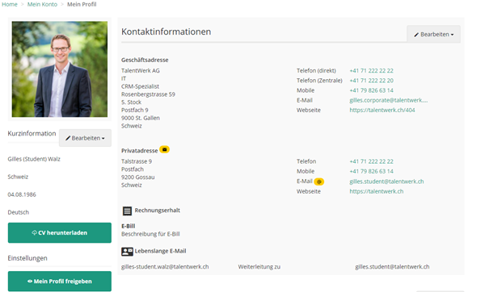489x292 pixels.
Task: Go to Home in the breadcrumb
Action: tap(10, 4)
